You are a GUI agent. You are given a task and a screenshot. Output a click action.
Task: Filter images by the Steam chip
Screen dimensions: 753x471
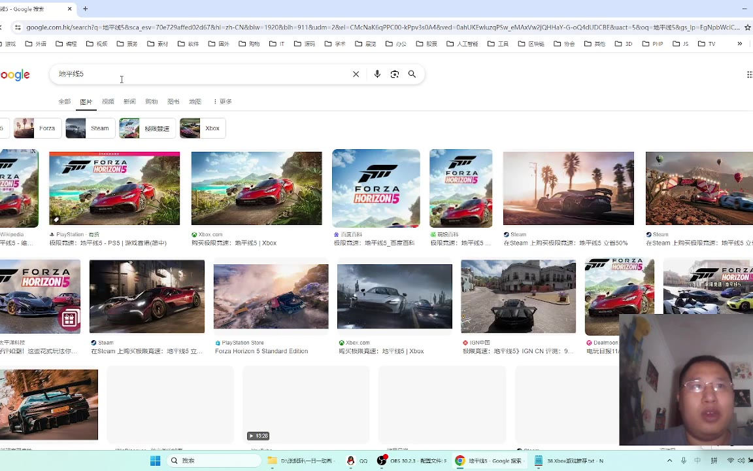point(90,128)
